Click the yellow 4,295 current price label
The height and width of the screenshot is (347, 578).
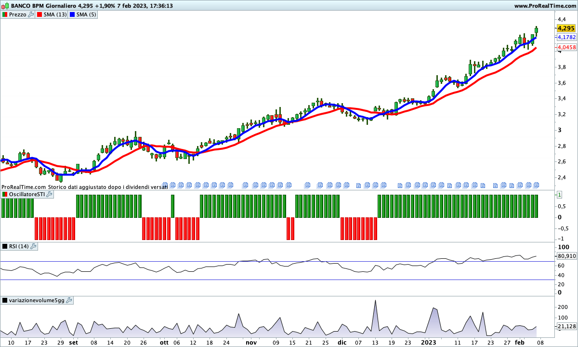click(567, 28)
